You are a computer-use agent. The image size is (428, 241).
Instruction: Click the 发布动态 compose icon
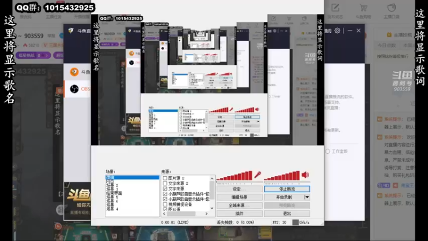(x=335, y=7)
